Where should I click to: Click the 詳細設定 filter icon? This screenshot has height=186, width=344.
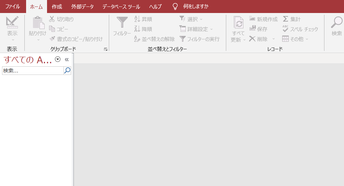tap(183, 29)
